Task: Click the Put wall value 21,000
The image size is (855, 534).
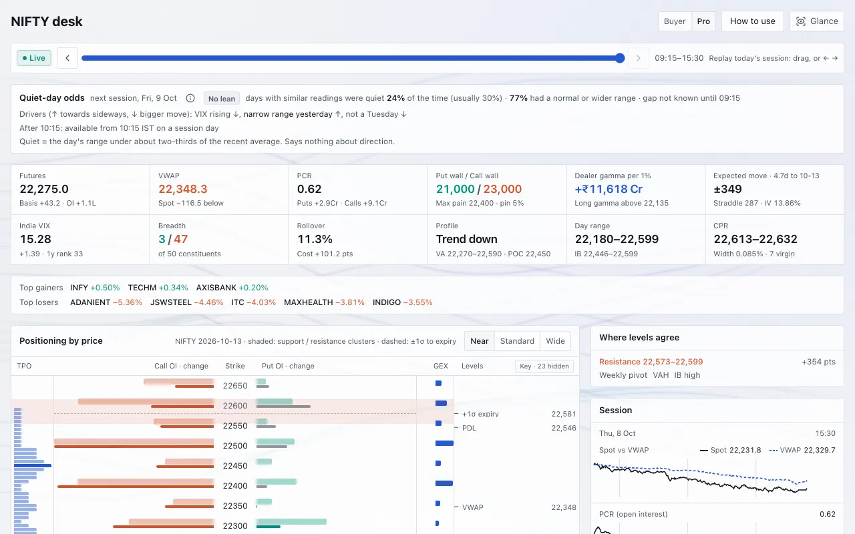Action: [455, 189]
